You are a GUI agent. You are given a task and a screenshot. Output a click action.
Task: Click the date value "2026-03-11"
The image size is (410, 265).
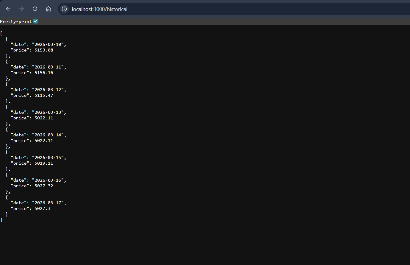coord(48,67)
